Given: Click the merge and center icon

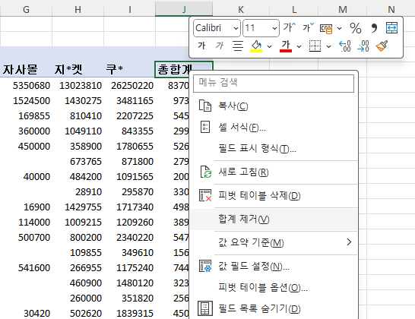Looking at the screenshot, I should point(391,28).
